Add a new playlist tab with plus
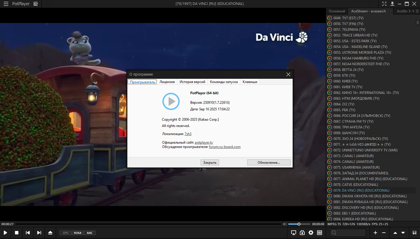 tap(413, 11)
